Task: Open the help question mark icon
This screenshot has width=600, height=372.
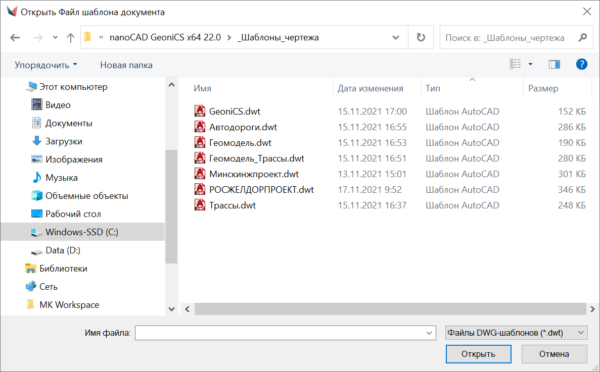Action: (581, 65)
